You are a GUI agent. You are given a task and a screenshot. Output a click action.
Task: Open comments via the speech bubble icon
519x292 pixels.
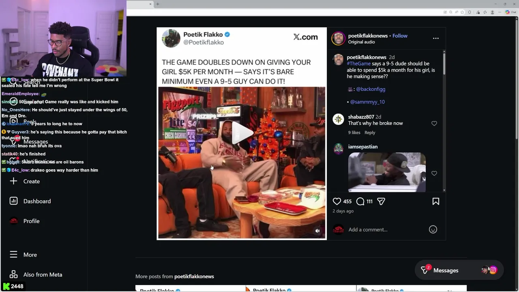click(360, 201)
